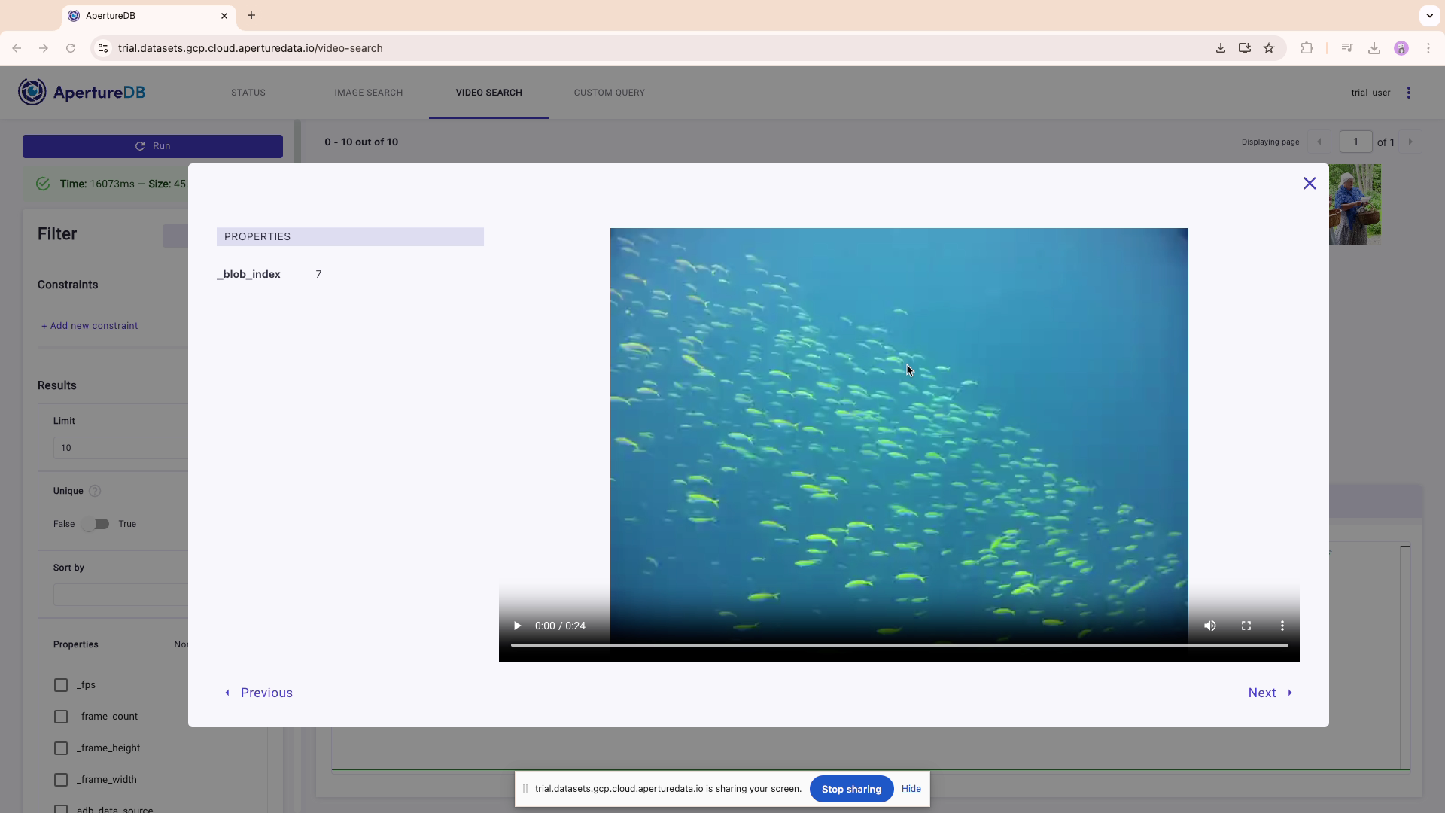Click Add new constraint link
The image size is (1445, 813).
(x=90, y=326)
